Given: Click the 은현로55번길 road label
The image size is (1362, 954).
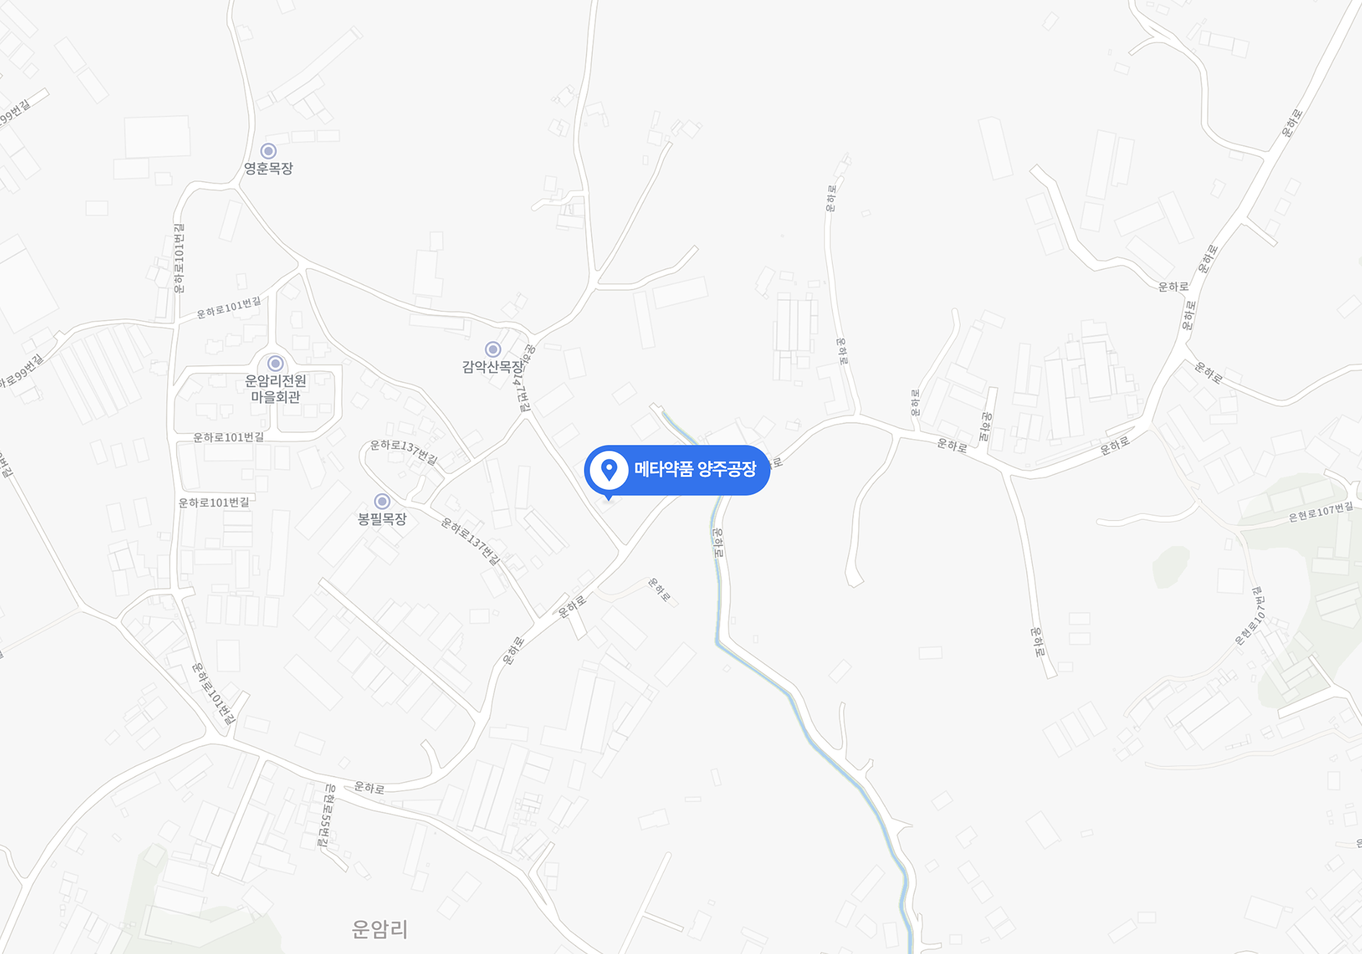Looking at the screenshot, I should [x=327, y=815].
